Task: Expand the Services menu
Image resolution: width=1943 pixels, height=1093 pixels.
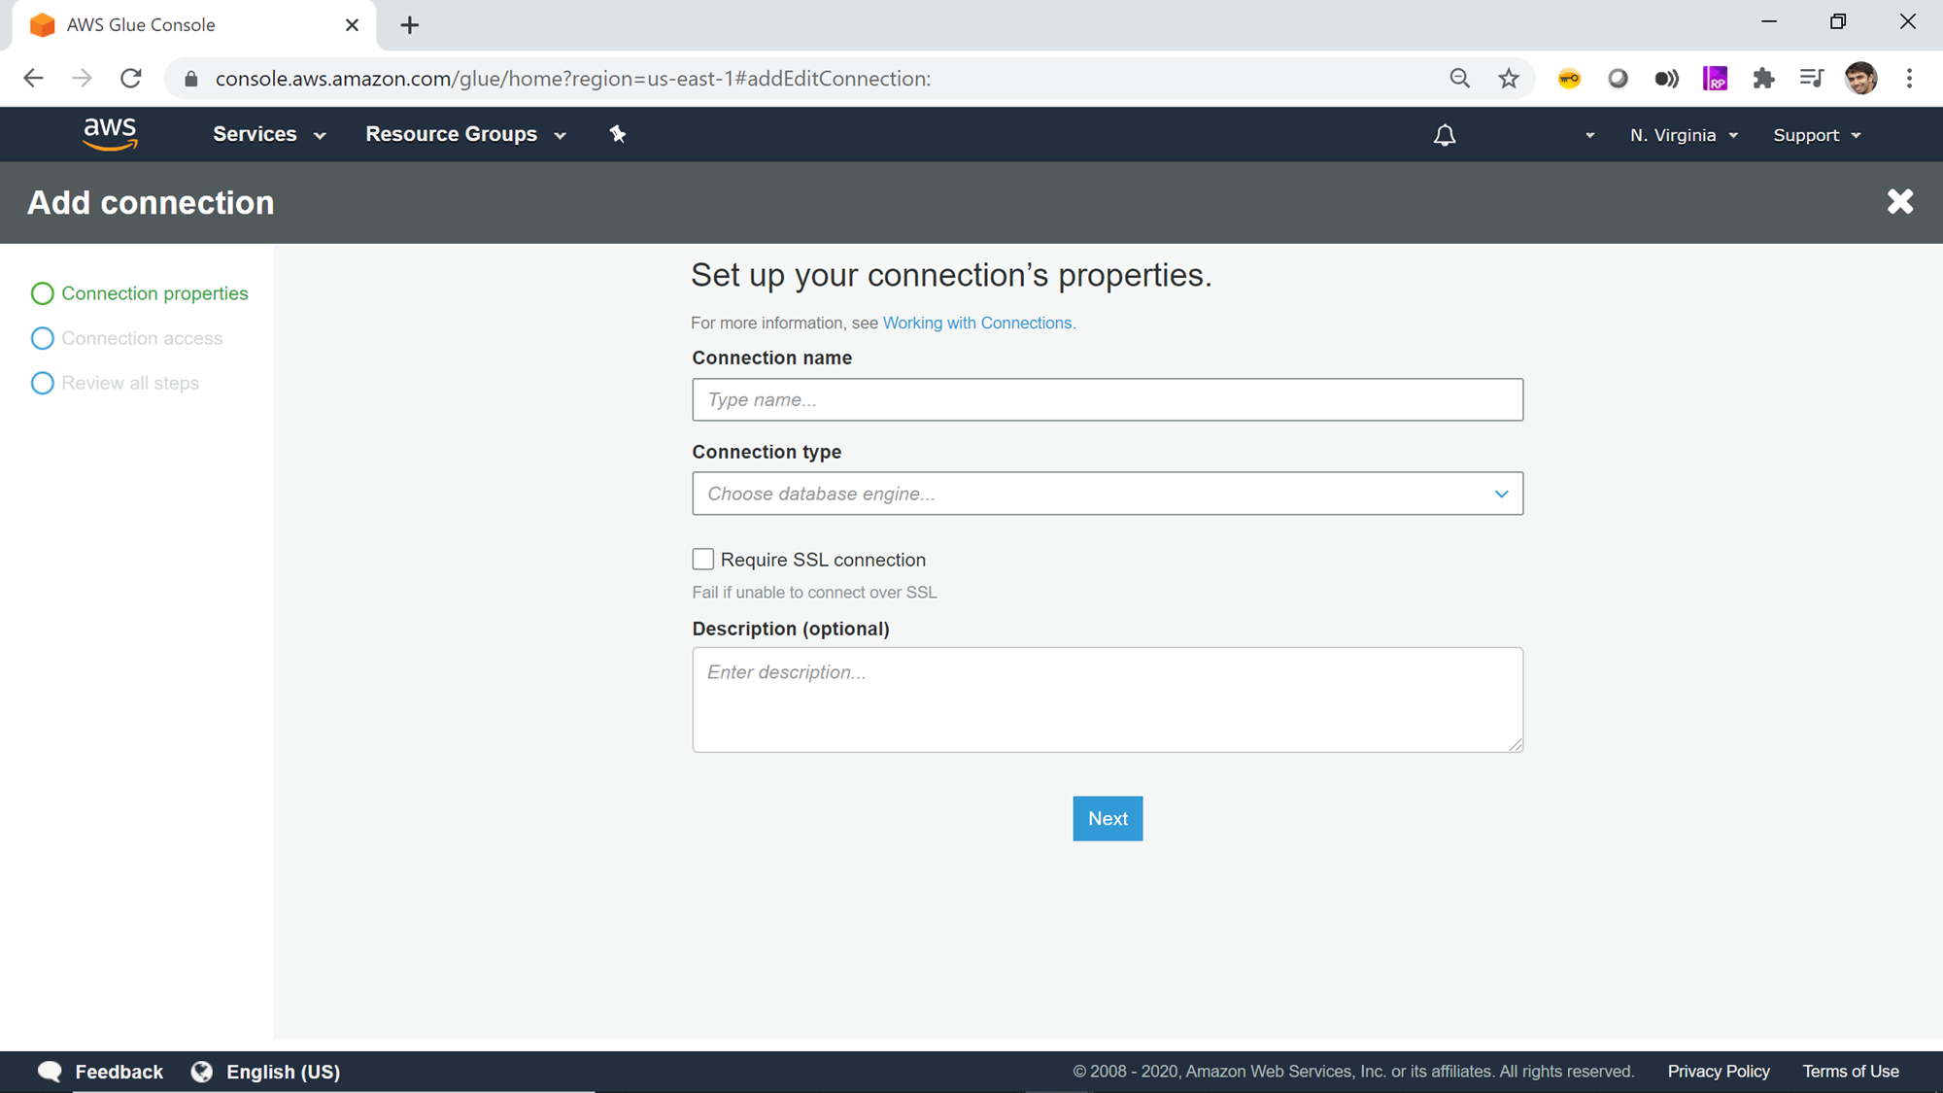Action: pos(269,134)
